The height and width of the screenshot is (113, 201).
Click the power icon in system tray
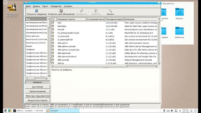pos(195,110)
